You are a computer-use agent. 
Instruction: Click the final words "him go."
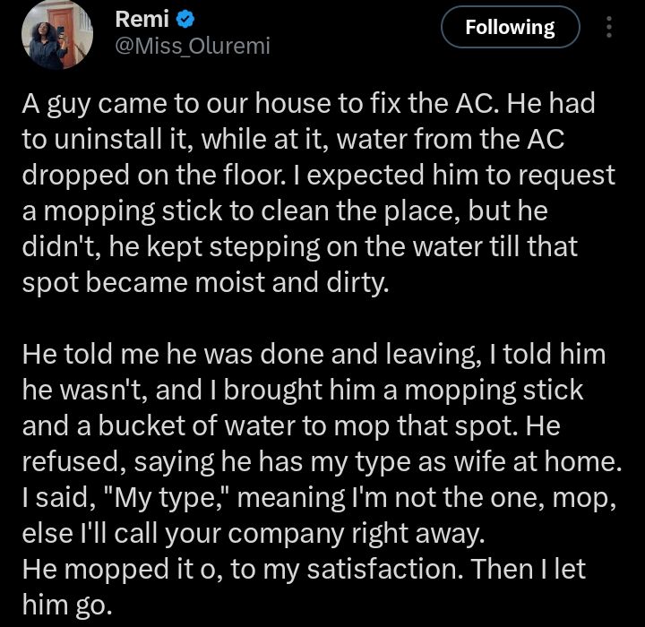pyautogui.click(x=67, y=606)
